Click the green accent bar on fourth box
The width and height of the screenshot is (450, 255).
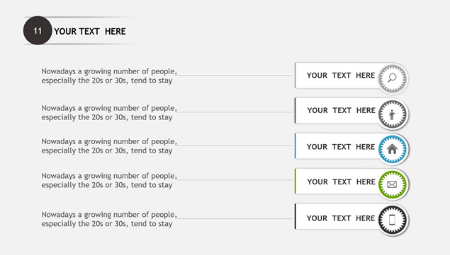(295, 181)
